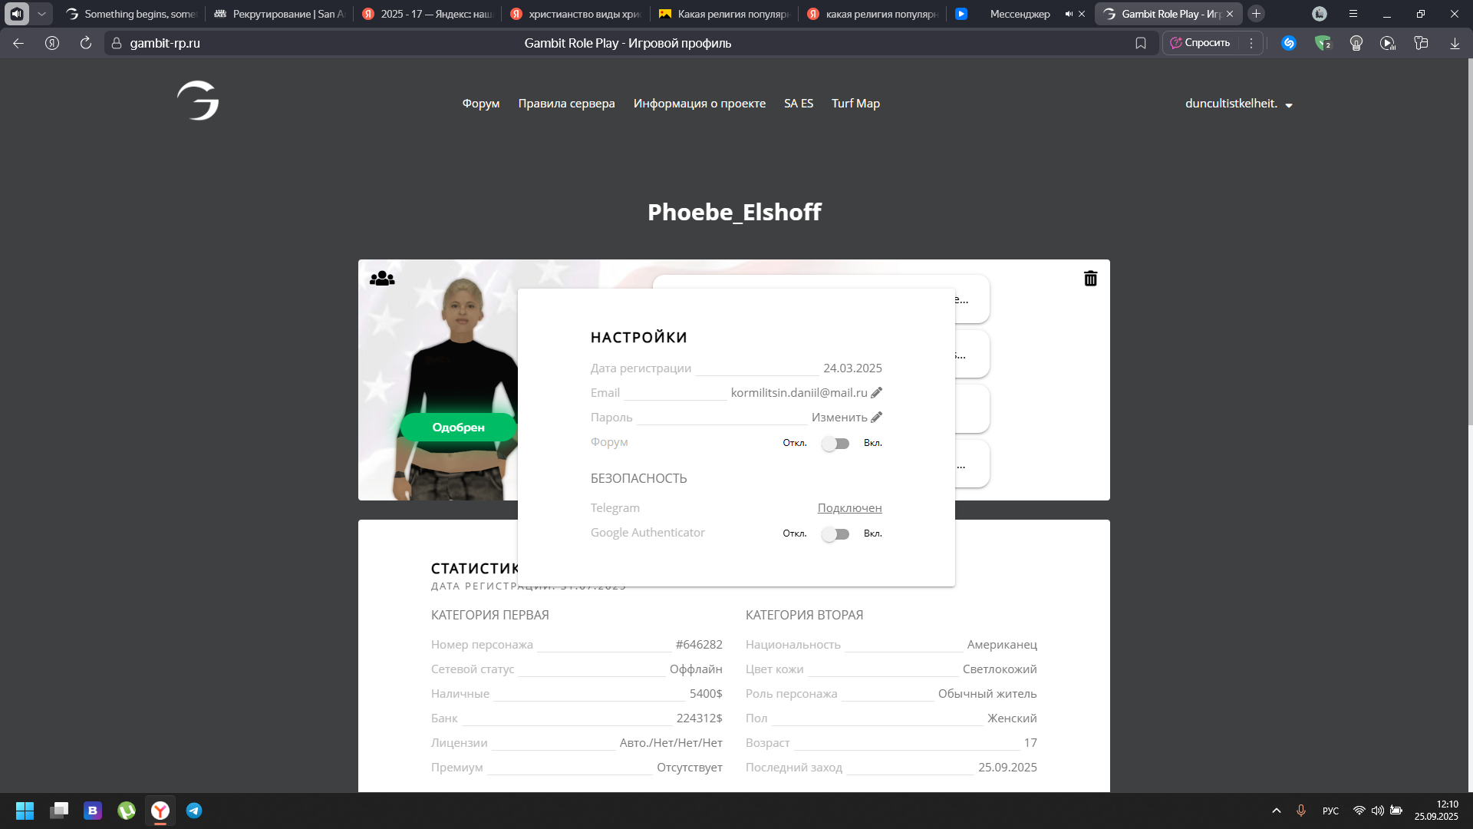Screen dimensions: 1473x829
Task: Click the pencil icon next to Изменить password
Action: (x=876, y=418)
